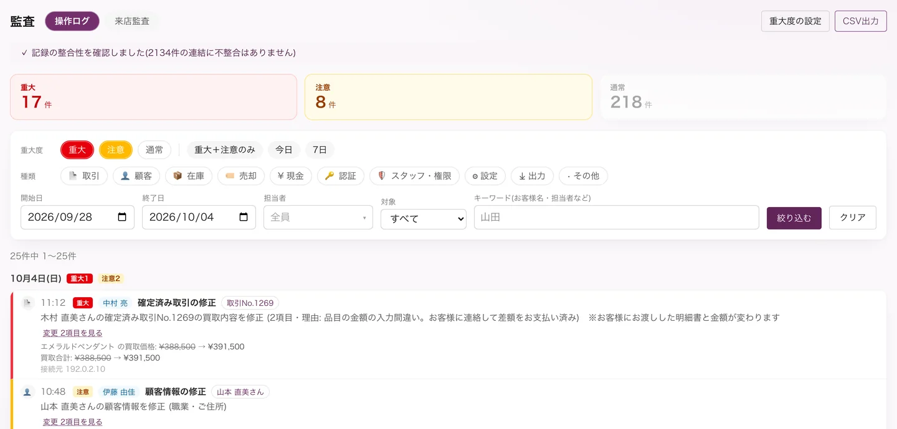The height and width of the screenshot is (429, 897).
Task: Toggle the red 重大 severity filter
Action: pos(77,150)
